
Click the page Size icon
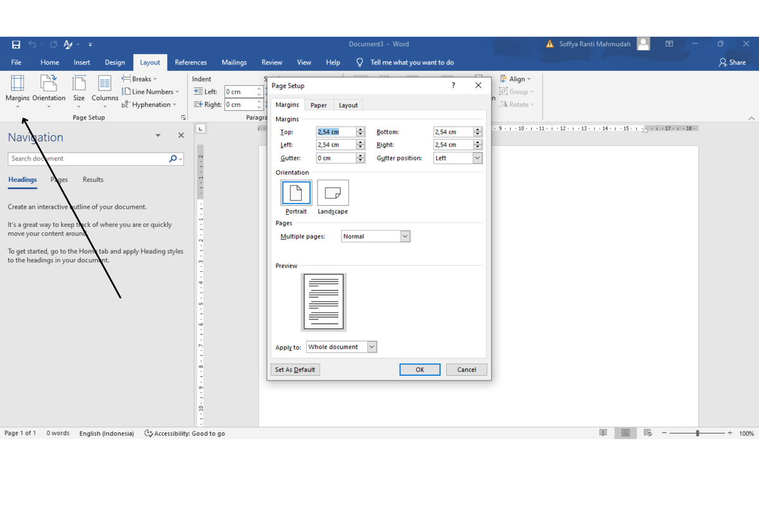pyautogui.click(x=79, y=84)
